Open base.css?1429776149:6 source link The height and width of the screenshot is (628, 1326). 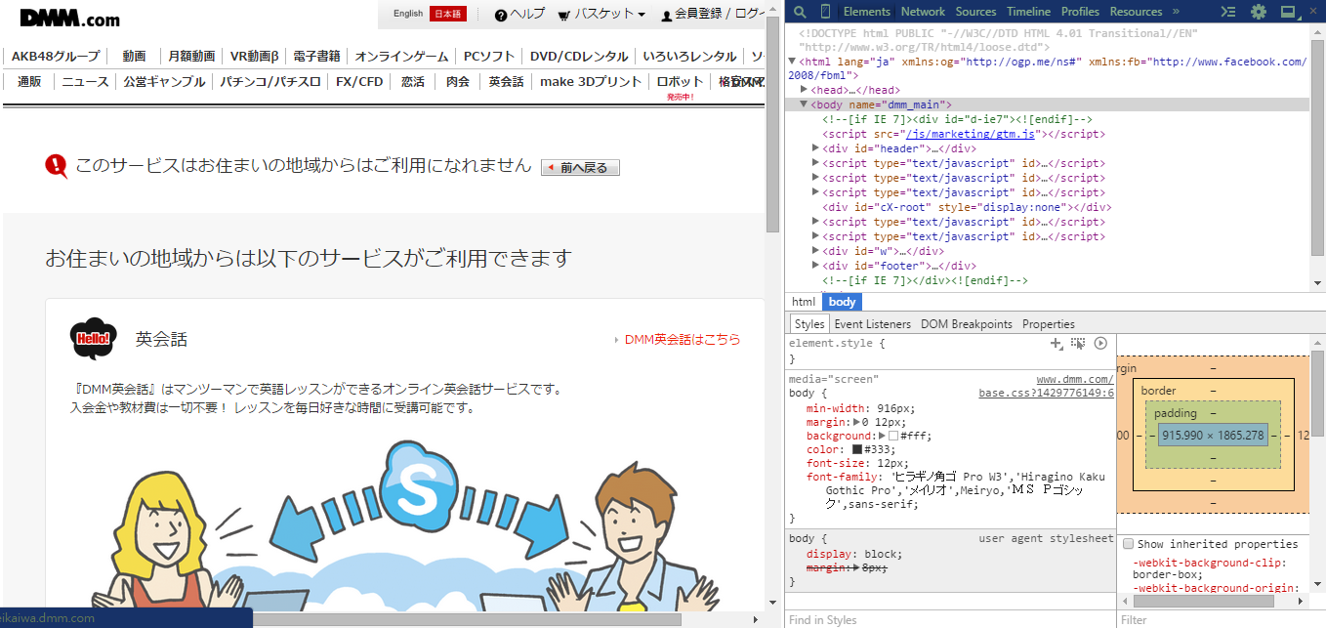tap(1046, 393)
